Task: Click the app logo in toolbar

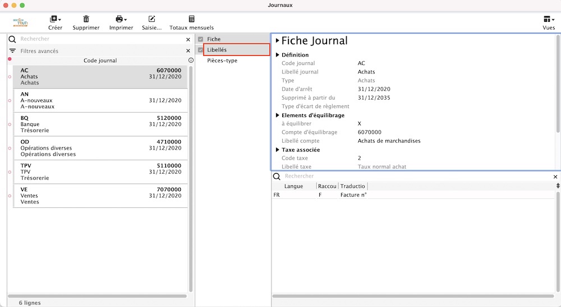Action: point(20,22)
